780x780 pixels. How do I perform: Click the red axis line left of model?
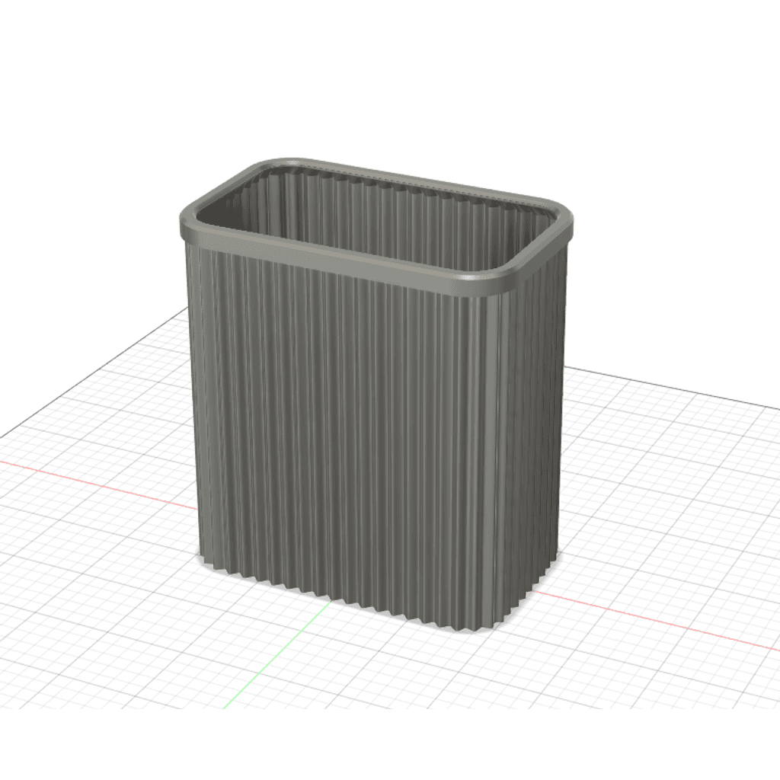pos(98,485)
